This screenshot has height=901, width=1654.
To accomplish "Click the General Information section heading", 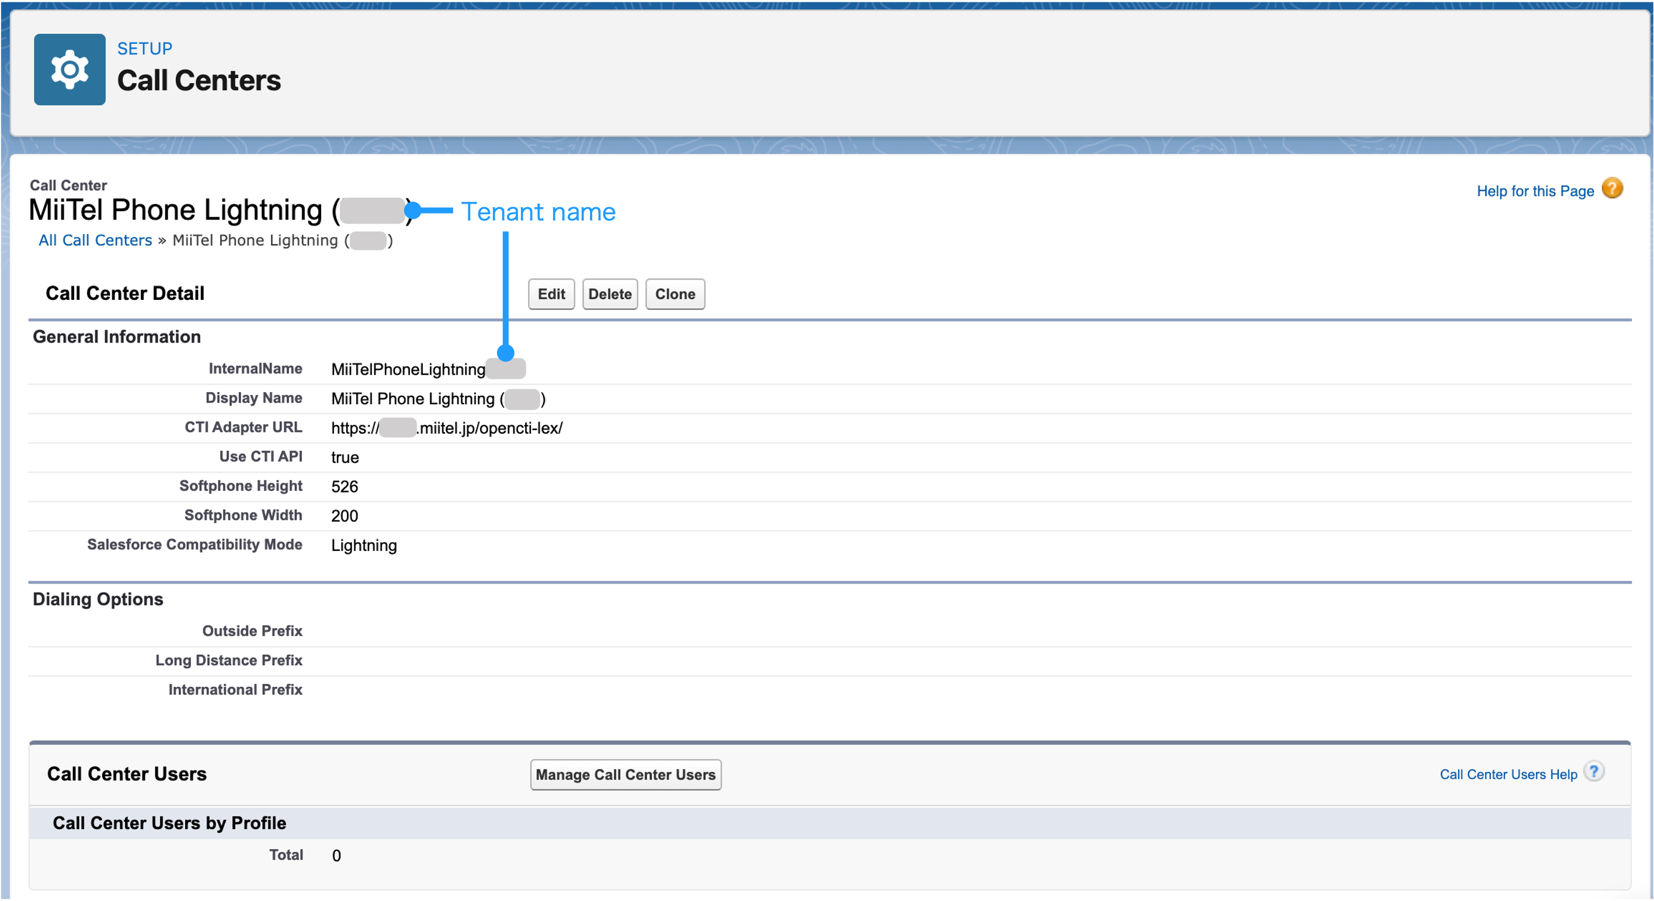I will [117, 337].
